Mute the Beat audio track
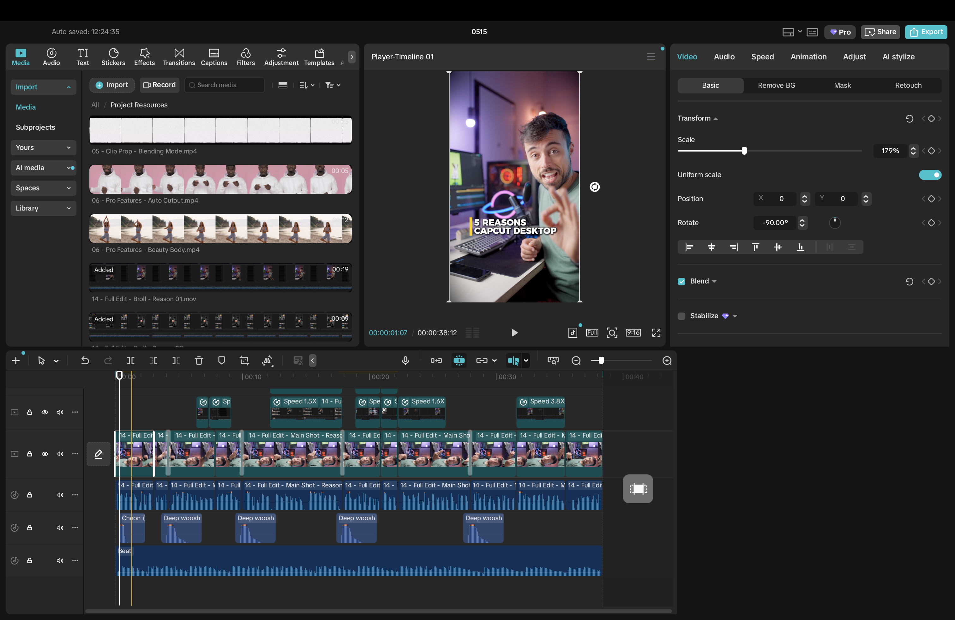The image size is (955, 620). pyautogui.click(x=60, y=560)
